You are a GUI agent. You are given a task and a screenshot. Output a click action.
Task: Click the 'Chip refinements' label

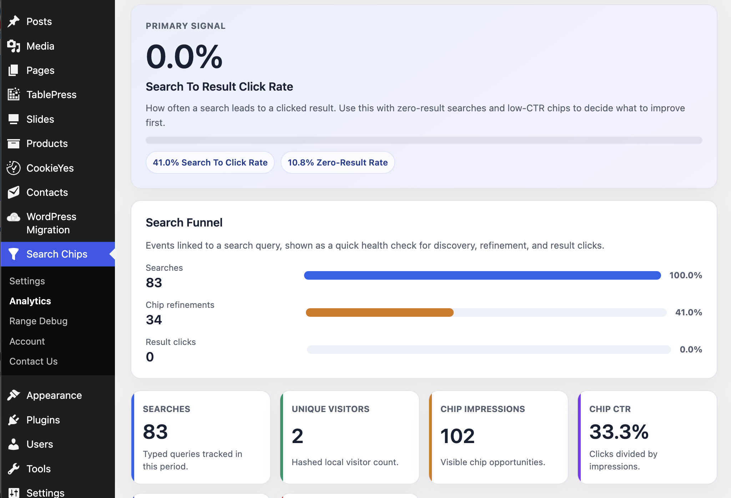pyautogui.click(x=180, y=305)
